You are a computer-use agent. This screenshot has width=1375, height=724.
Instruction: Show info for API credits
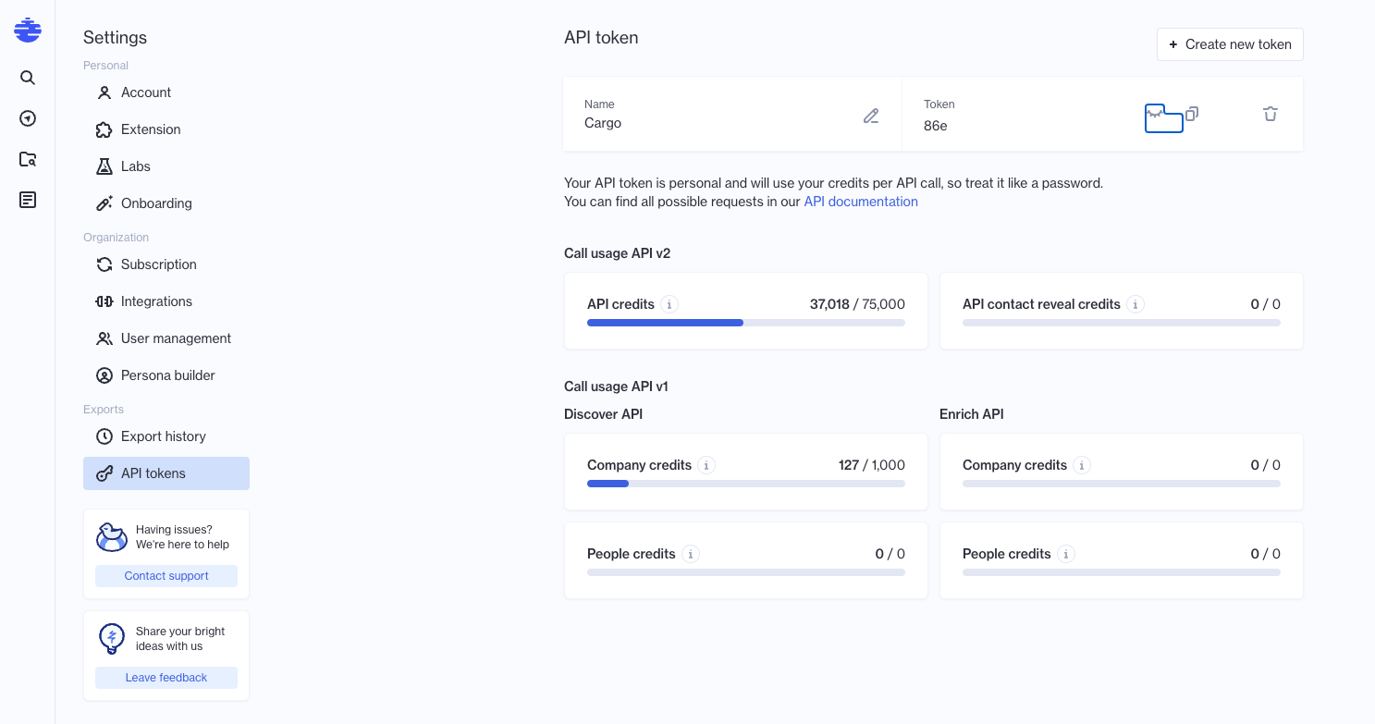pyautogui.click(x=670, y=304)
